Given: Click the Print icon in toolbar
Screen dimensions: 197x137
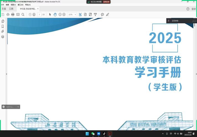Looking at the screenshot, I should coord(13,14).
